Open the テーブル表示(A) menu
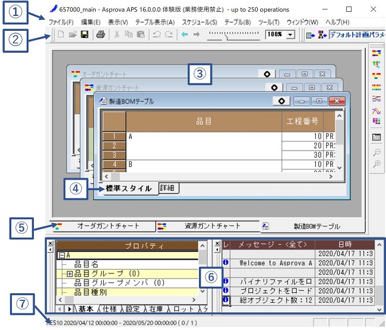Screen dimensions: 386x330 (x=155, y=23)
